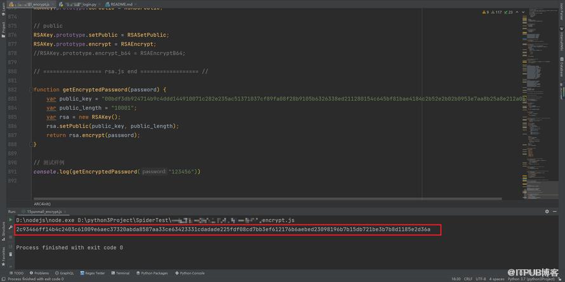Collapse the getEncryptedPassword function fold marker
Image resolution: width=565 pixels, height=282 pixels.
tap(31, 89)
